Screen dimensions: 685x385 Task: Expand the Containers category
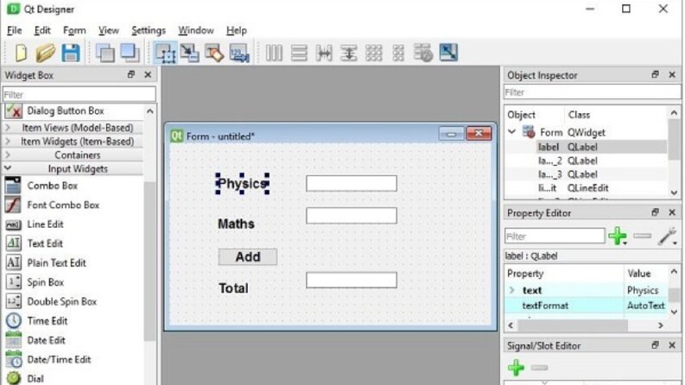pyautogui.click(x=8, y=155)
